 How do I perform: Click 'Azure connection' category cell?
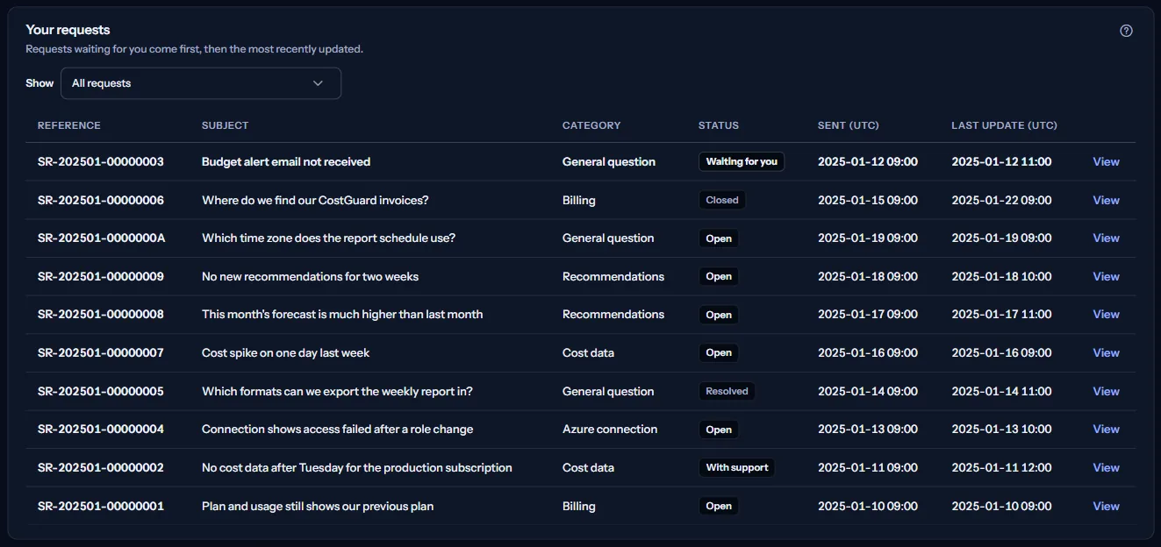(610, 429)
